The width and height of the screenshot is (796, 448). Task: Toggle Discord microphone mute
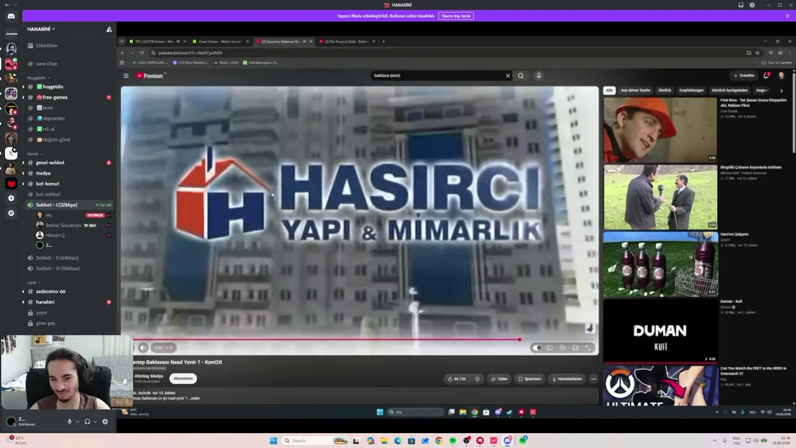coord(70,422)
